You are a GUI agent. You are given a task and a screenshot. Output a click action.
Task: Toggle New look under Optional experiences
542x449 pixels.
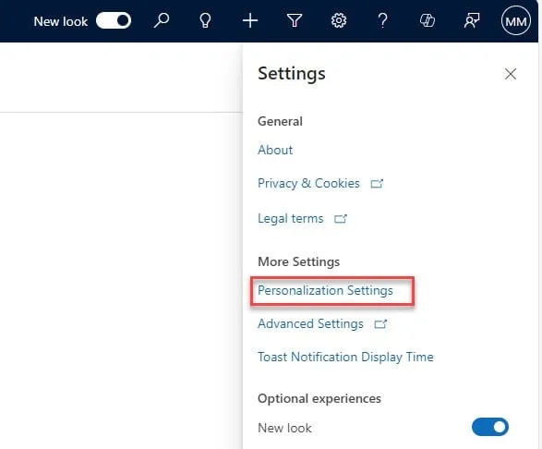coord(489,427)
